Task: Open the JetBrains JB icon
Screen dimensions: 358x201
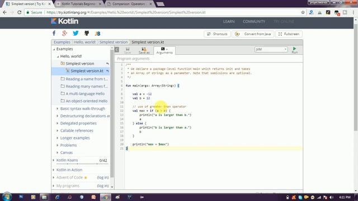Action: (97, 33)
